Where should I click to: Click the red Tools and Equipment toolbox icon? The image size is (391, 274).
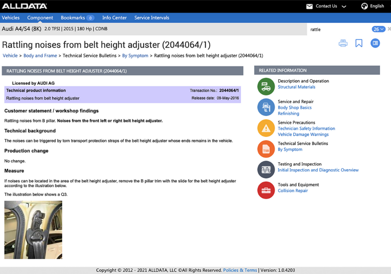(266, 190)
